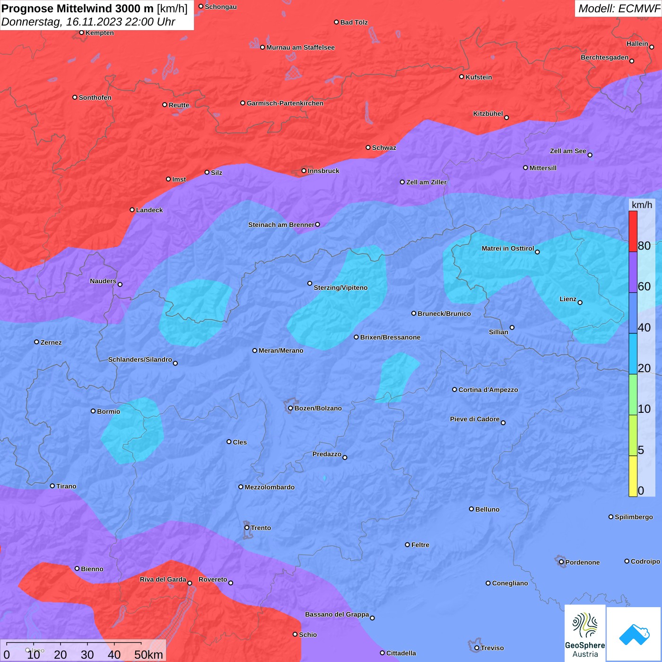662x662 pixels.
Task: Click the purple 60–80 km/h legend swatch
Action: click(633, 272)
